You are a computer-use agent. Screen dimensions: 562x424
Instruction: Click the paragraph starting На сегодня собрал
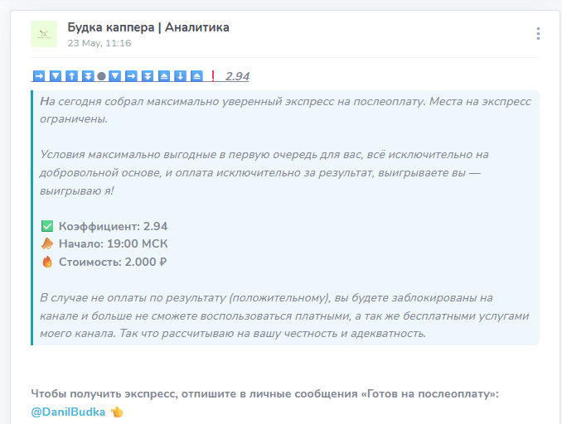(285, 110)
